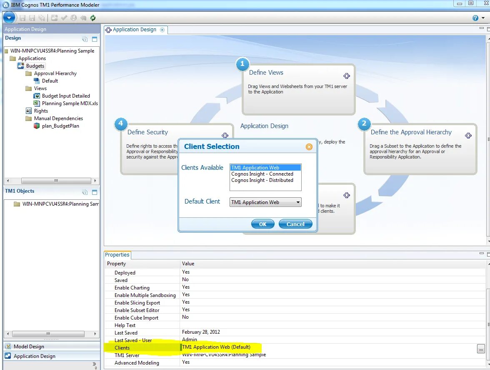Open the blue round application menu button
The image size is (490, 370).
(x=9, y=18)
